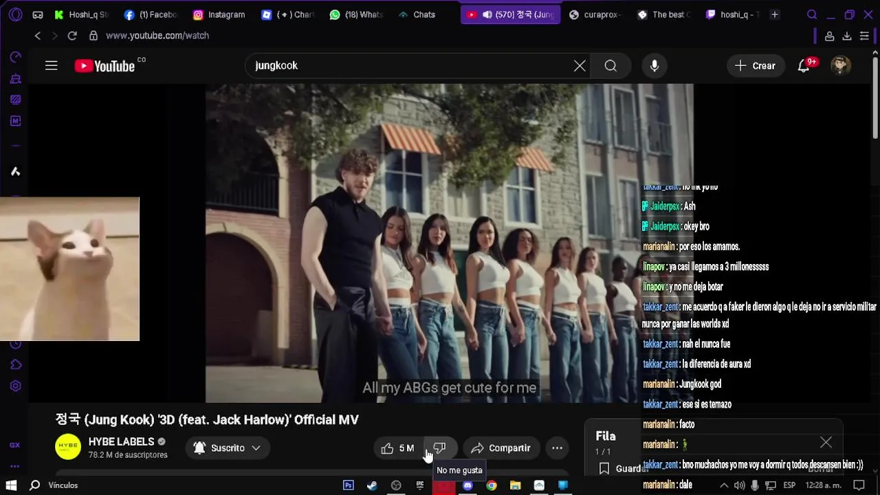Viewport: 880px width, 495px height.
Task: Open the HYBE LABELS channel avatar
Action: (x=67, y=448)
